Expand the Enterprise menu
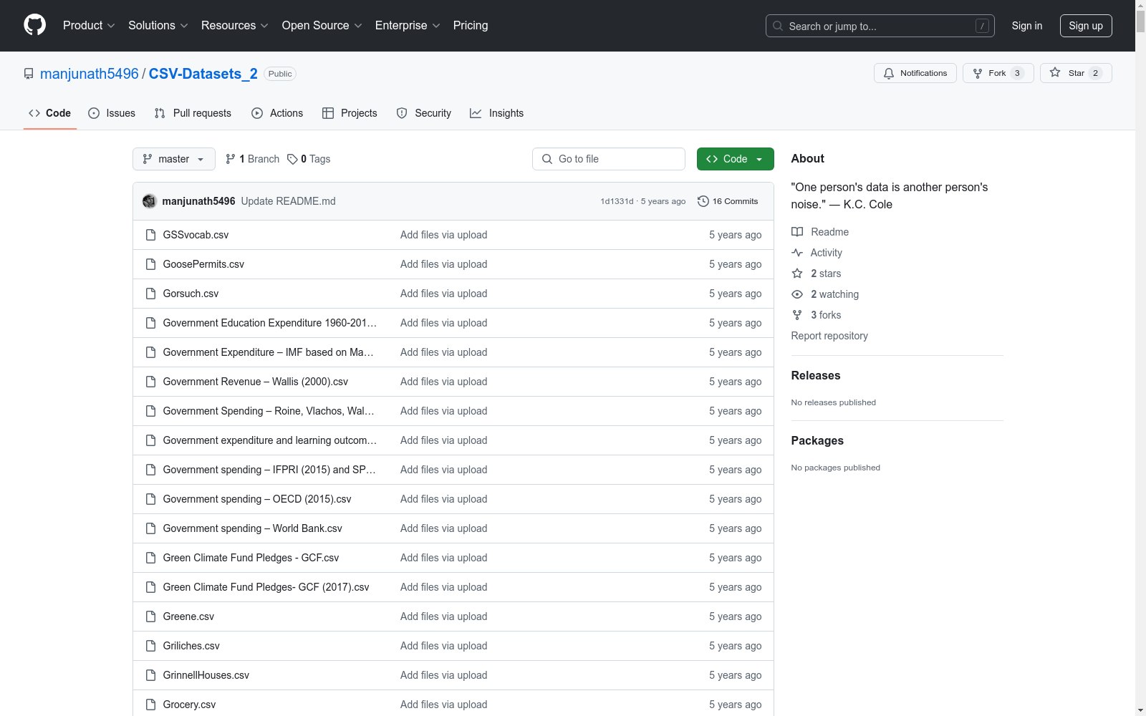 pos(408,26)
